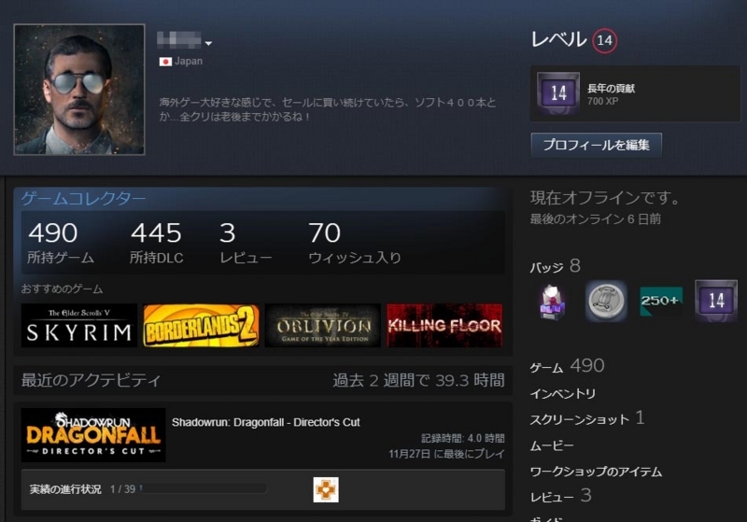Click the level 14 circle icon
Viewport: 747px width, 522px height.
604,40
